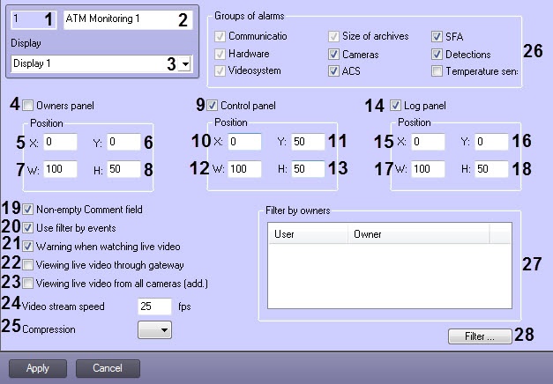Image resolution: width=553 pixels, height=384 pixels.
Task: Click the ATM Monitoring 1 name field
Action: (x=128, y=19)
